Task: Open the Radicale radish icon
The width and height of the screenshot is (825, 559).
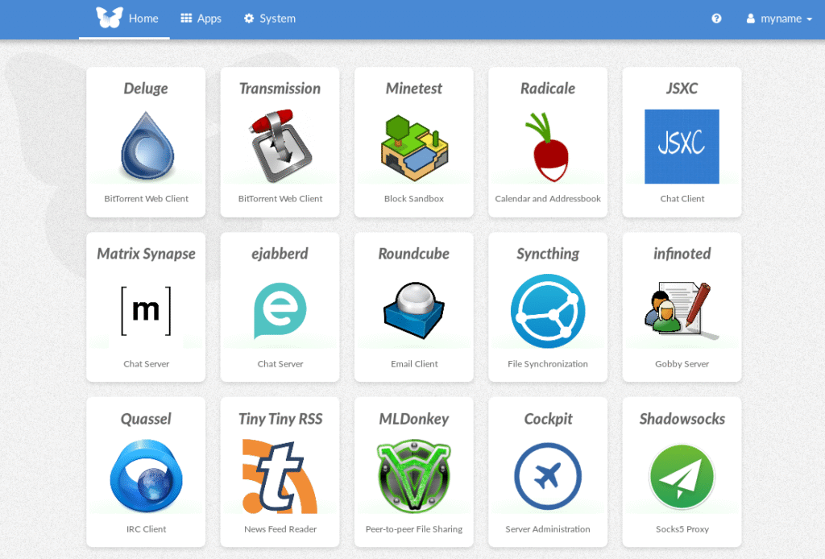Action: [548, 147]
